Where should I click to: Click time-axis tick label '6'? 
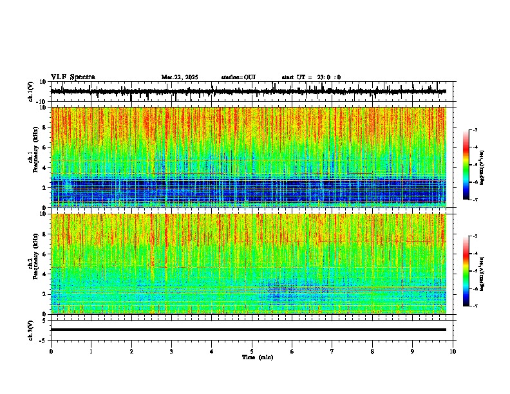(x=292, y=352)
